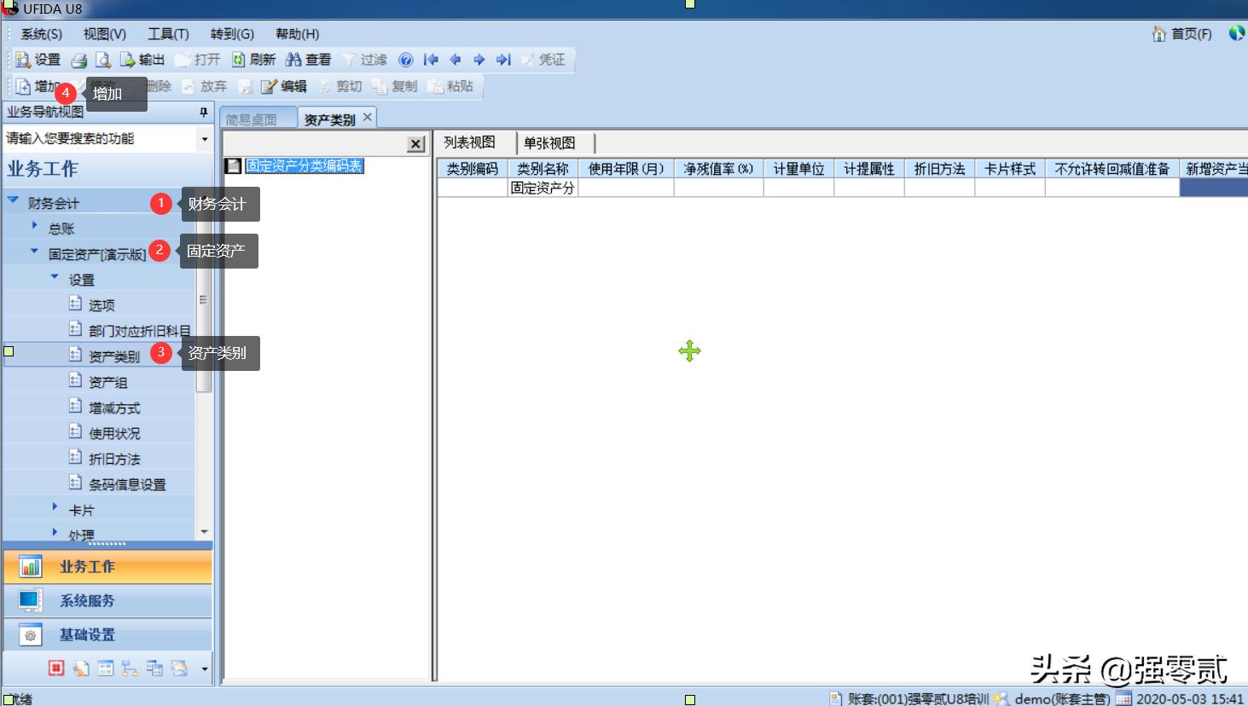This screenshot has width=1248, height=706.
Task: Open print preview icon next to printer
Action: [103, 60]
